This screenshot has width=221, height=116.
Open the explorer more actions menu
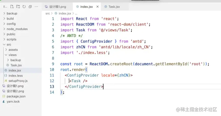coord(36,7)
